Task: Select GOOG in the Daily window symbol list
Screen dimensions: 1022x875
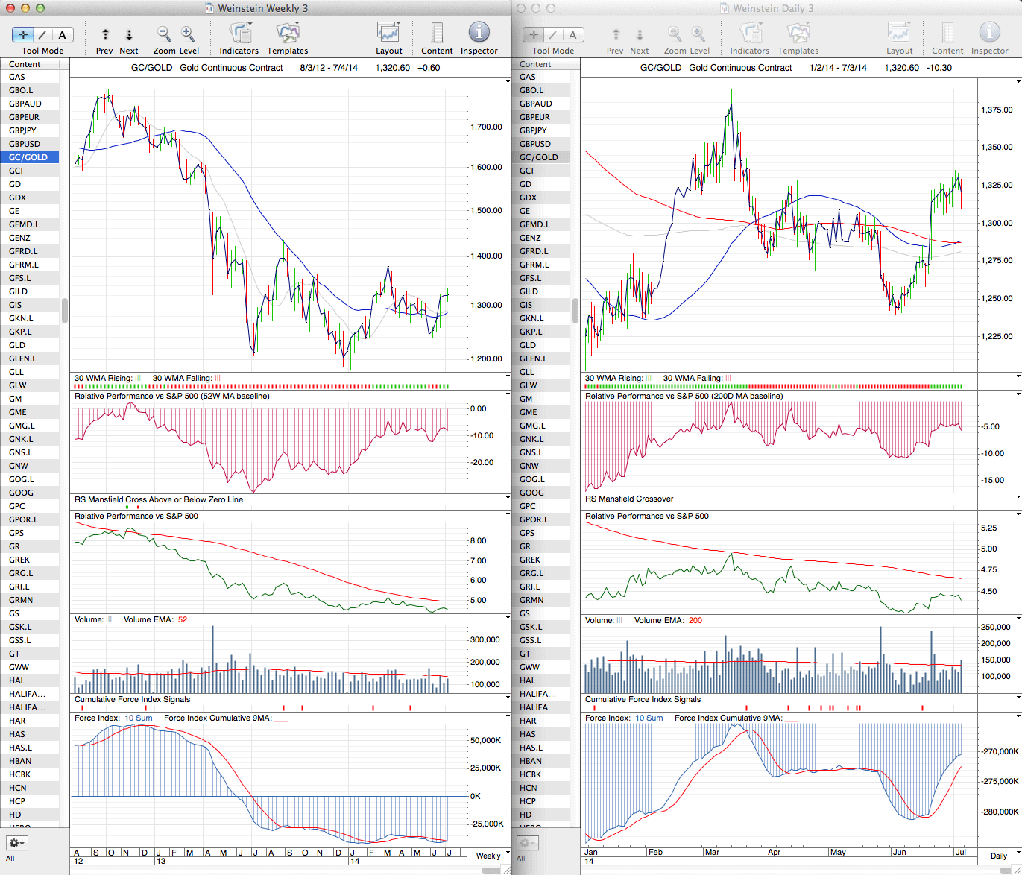Action: pyautogui.click(x=531, y=493)
